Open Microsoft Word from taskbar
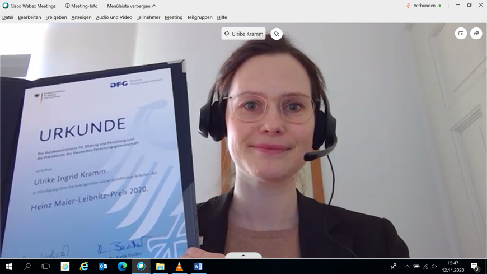The width and height of the screenshot is (487, 274). (x=198, y=267)
